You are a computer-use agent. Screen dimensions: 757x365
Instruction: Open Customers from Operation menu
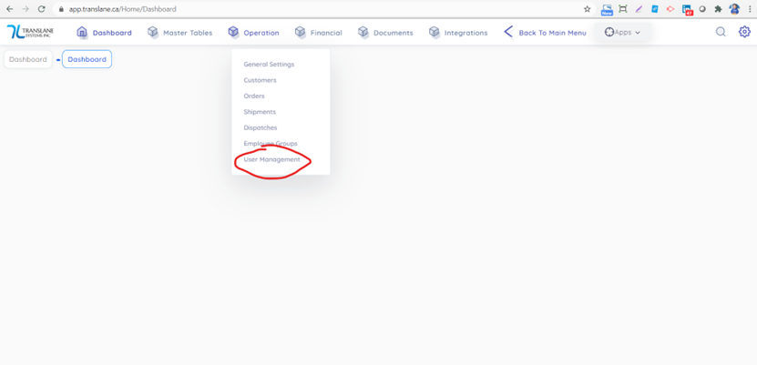tap(260, 80)
